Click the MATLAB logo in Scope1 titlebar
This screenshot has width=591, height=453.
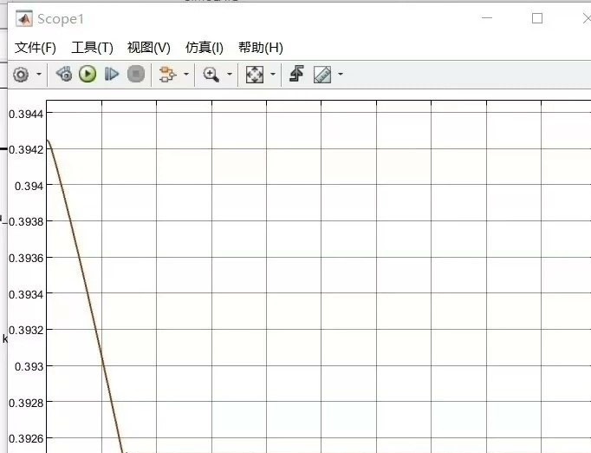click(x=24, y=19)
